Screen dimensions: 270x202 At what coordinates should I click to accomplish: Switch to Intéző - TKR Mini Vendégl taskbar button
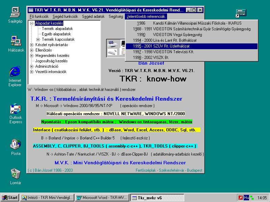tap(47, 198)
